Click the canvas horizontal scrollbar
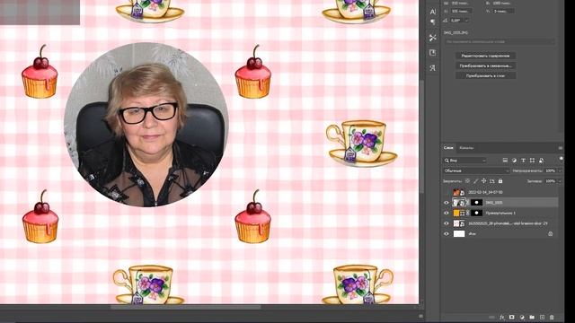575x323 pixels. click(x=186, y=307)
